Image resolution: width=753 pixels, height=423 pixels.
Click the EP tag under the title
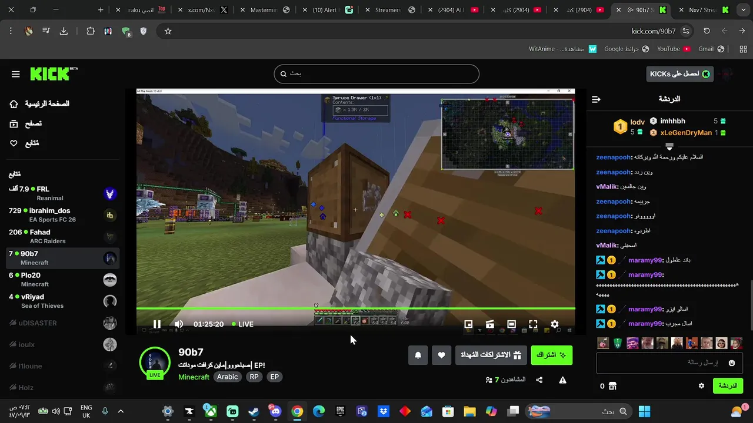[x=274, y=377]
